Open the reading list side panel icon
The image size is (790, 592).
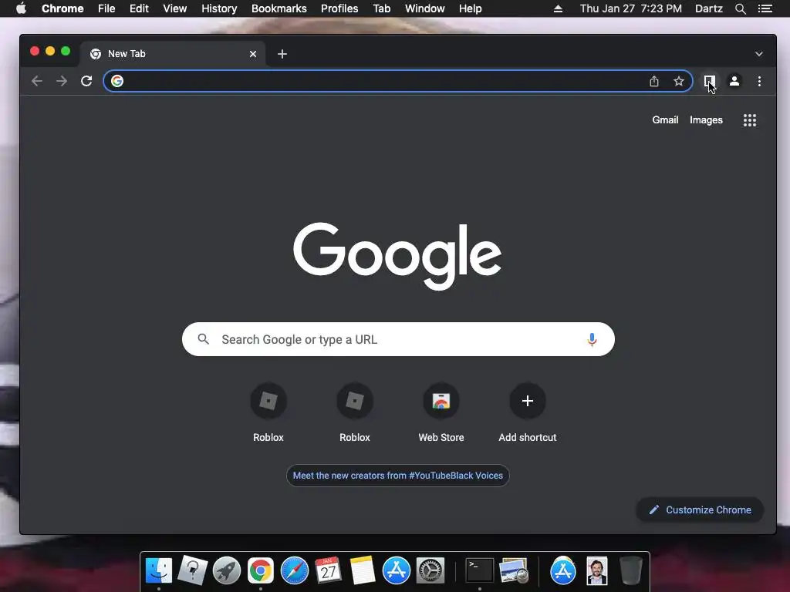710,81
